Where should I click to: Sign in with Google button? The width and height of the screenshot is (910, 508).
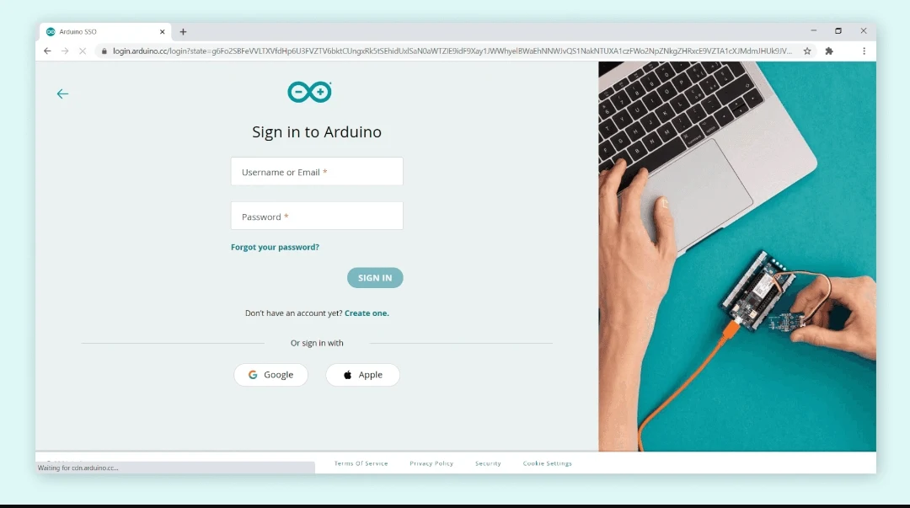pos(271,374)
